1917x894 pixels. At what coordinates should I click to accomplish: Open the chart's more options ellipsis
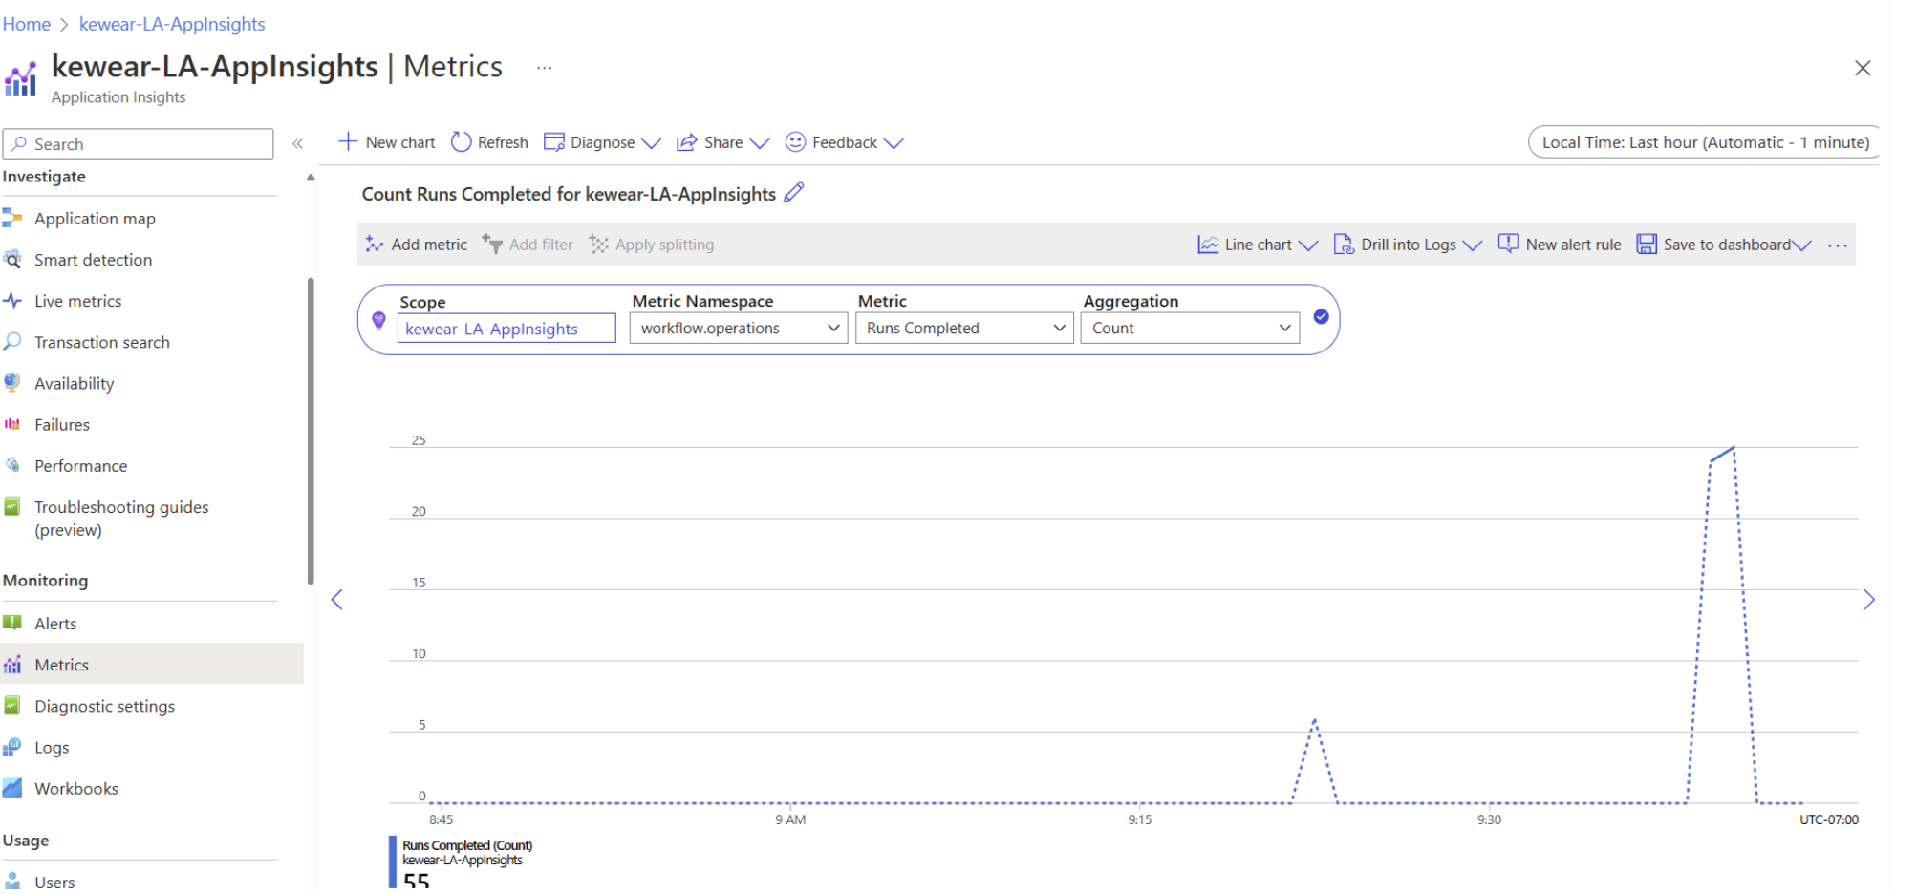pyautogui.click(x=1837, y=245)
